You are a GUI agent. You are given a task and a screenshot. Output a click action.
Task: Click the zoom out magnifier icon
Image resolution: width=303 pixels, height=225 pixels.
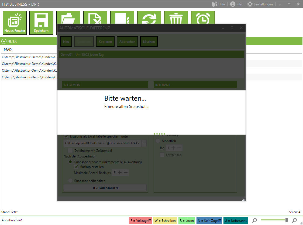tap(254, 220)
